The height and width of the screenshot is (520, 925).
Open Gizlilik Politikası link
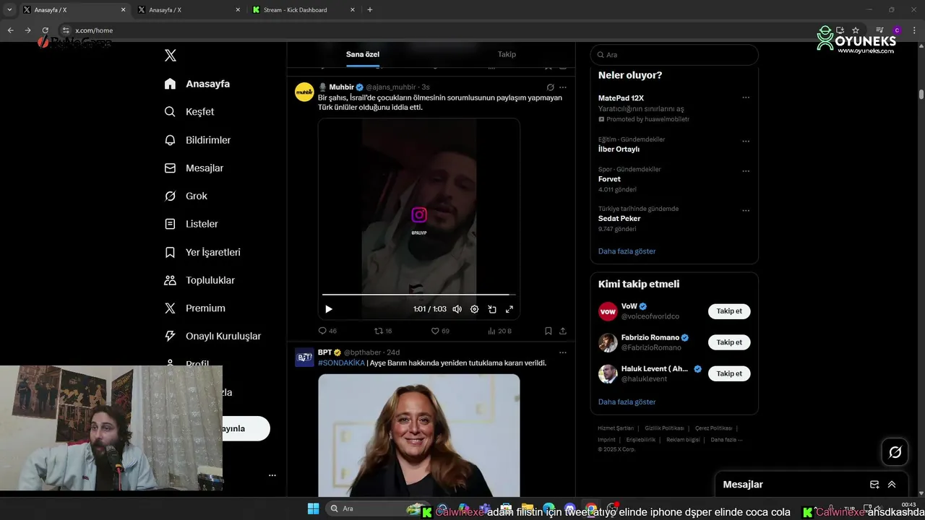pos(664,428)
